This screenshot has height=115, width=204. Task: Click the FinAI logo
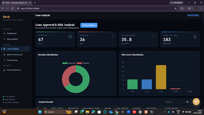click(6, 17)
